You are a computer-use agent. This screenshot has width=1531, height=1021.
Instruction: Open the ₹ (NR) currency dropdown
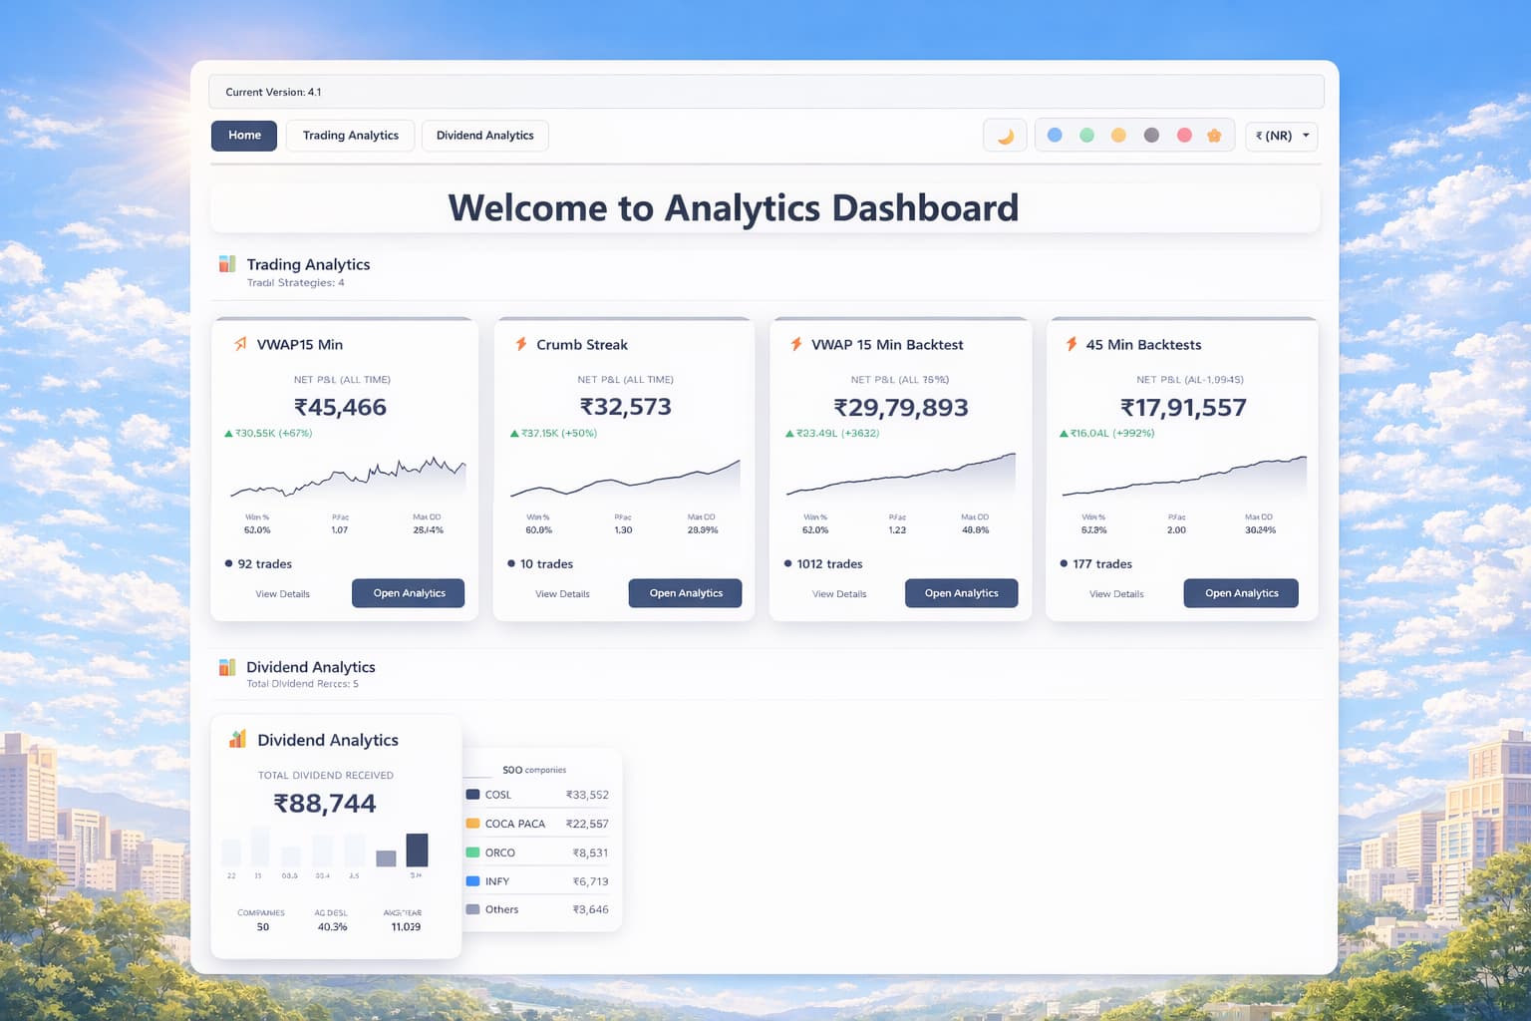pos(1281,136)
